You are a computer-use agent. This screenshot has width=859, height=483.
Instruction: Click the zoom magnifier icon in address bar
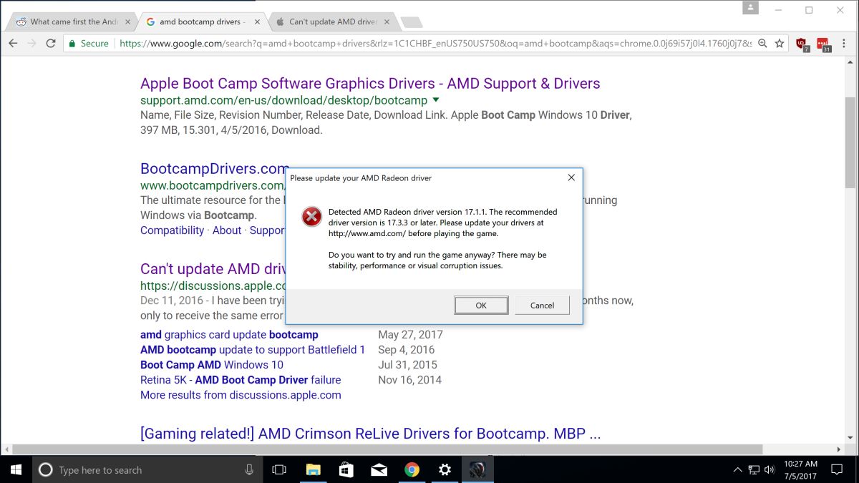[763, 44]
